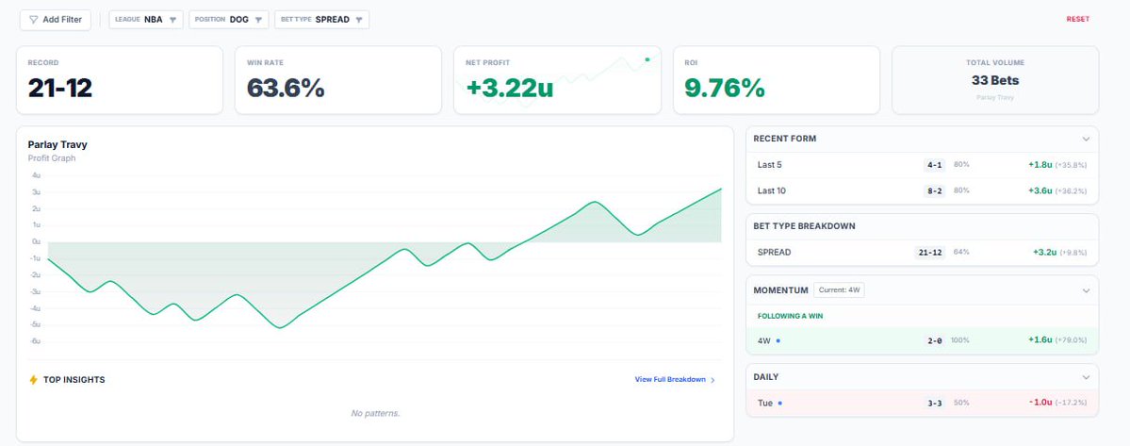Select the Last 10 recent form row

922,190
